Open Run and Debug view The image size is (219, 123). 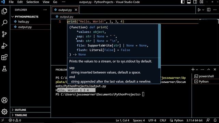4,46
